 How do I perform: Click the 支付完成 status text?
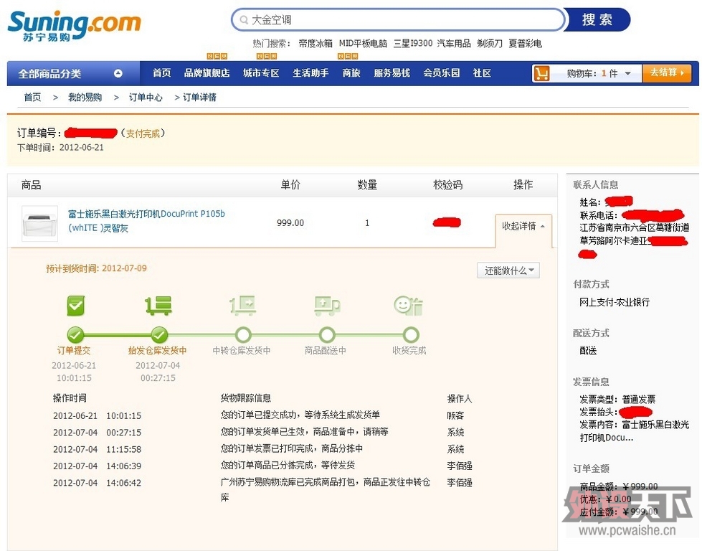click(x=143, y=133)
